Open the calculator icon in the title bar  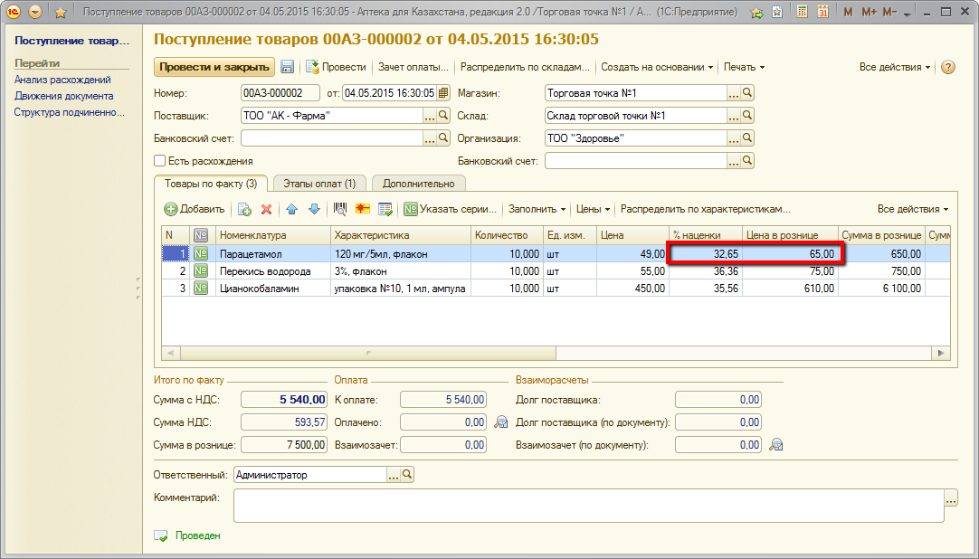click(x=802, y=13)
